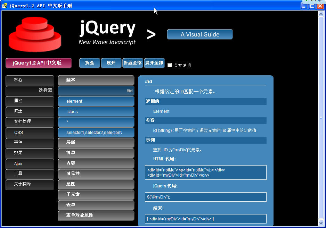Expand the 简单 selector group
This screenshot has width=326, height=228.
[96, 153]
